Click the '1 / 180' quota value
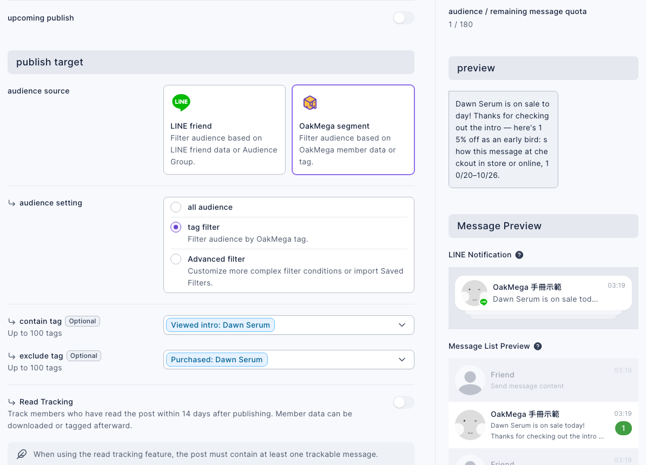Screen dimensions: 646x465 coord(460,24)
